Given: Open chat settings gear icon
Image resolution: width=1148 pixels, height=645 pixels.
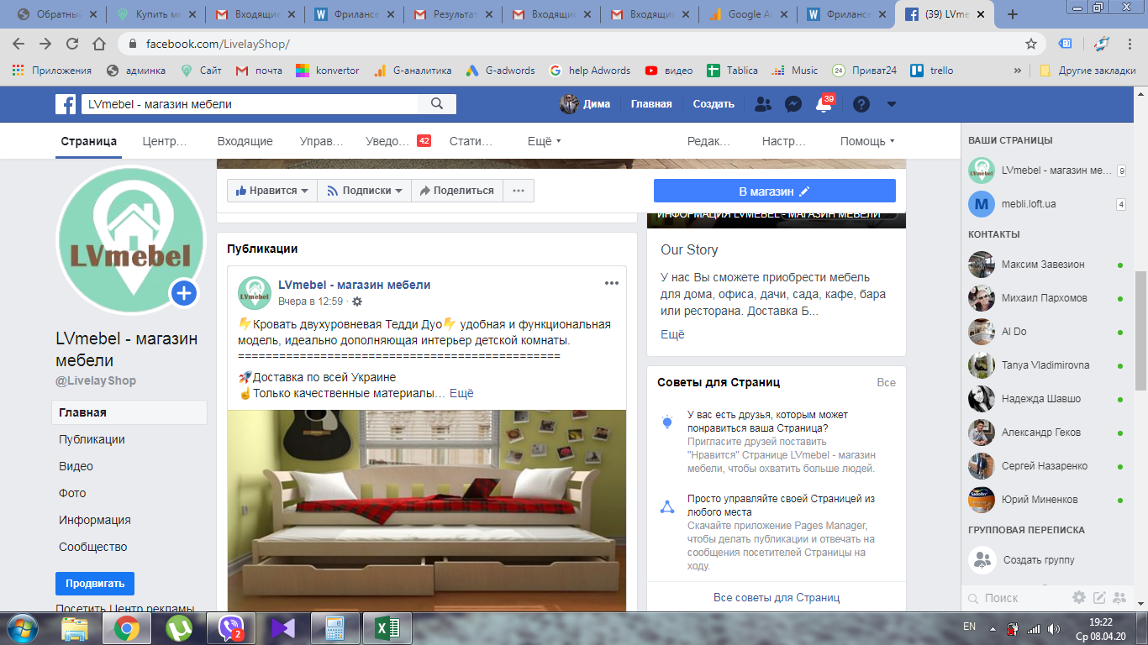Looking at the screenshot, I should 1079,598.
